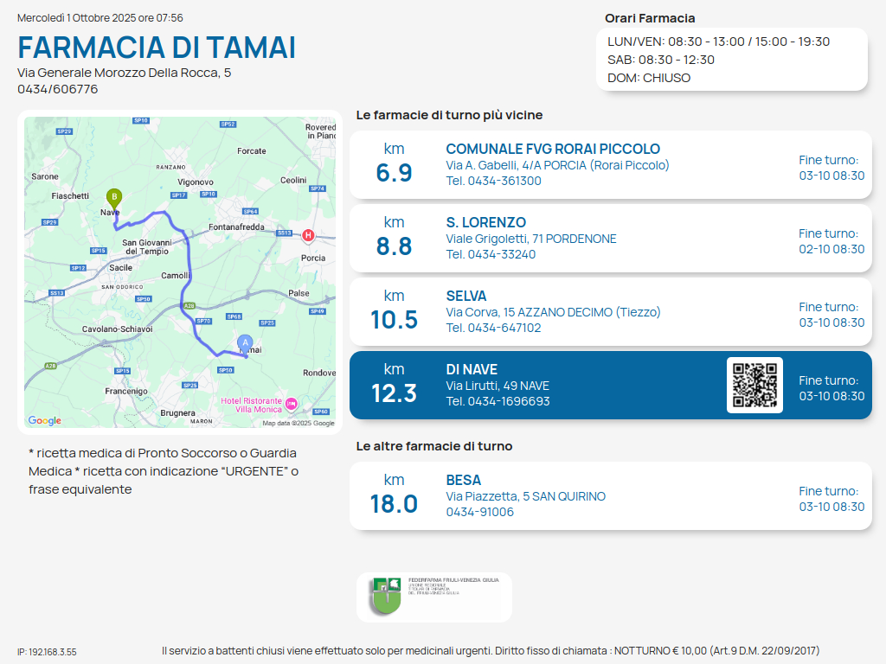Click the SP74 road shield on map
The width and height of the screenshot is (886, 664).
pyautogui.click(x=317, y=188)
